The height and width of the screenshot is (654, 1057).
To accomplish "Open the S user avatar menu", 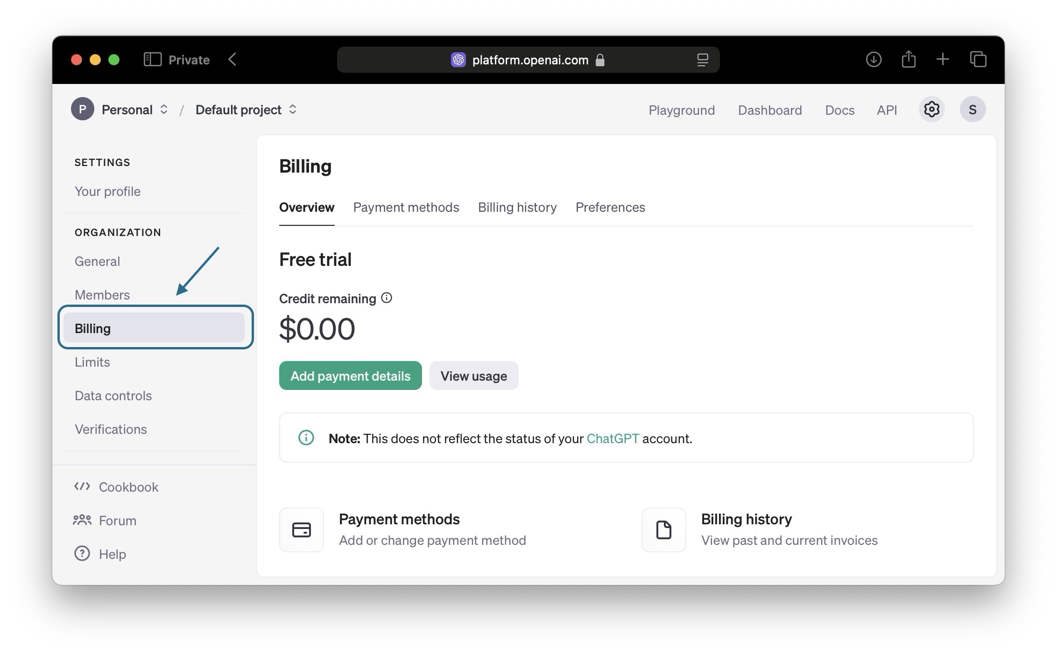I will pyautogui.click(x=972, y=110).
